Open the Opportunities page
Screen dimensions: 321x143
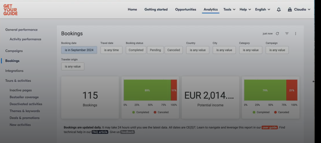(186, 9)
